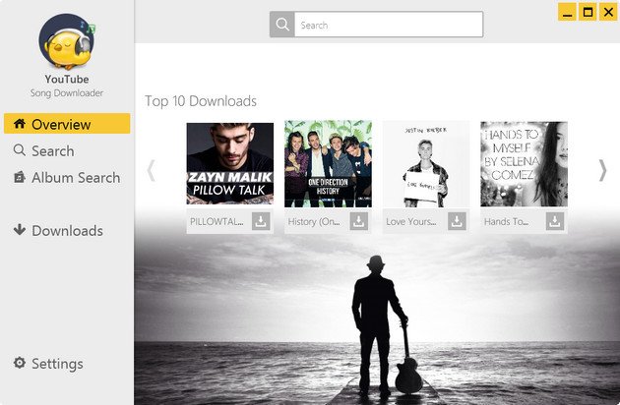Screen dimensions: 620x405
Task: Download the Hands To Myself song
Action: tap(555, 221)
